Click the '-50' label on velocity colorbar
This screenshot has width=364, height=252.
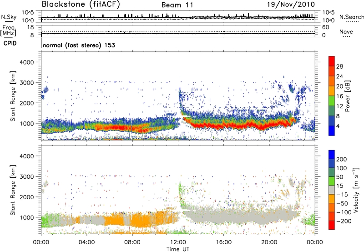tap(342, 203)
